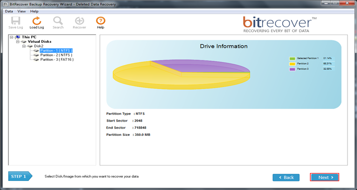Click drive icon beside Partition - 3

[36, 59]
